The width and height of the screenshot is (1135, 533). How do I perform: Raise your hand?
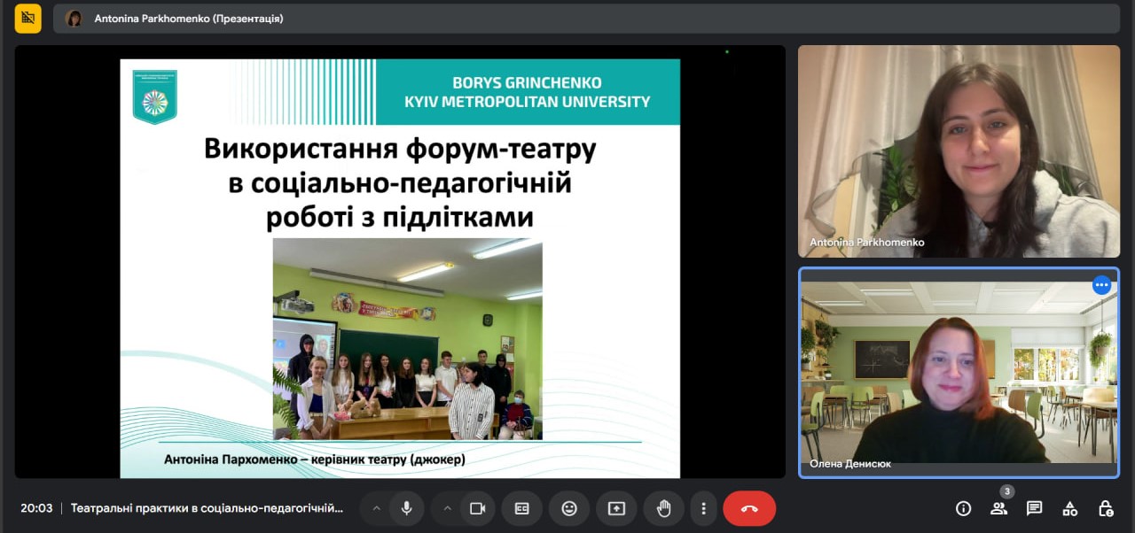tap(663, 508)
